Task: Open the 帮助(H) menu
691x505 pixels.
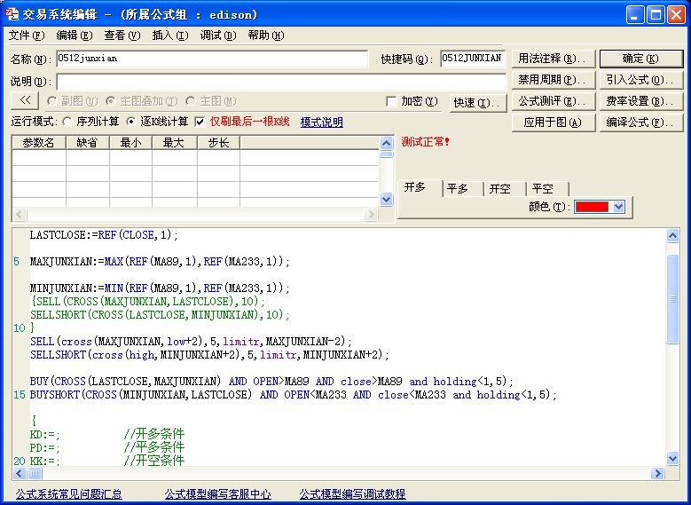Action: point(266,36)
